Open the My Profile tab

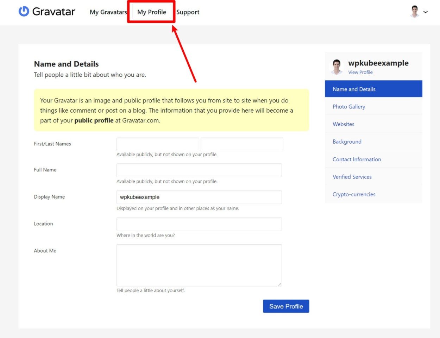pyautogui.click(x=152, y=12)
